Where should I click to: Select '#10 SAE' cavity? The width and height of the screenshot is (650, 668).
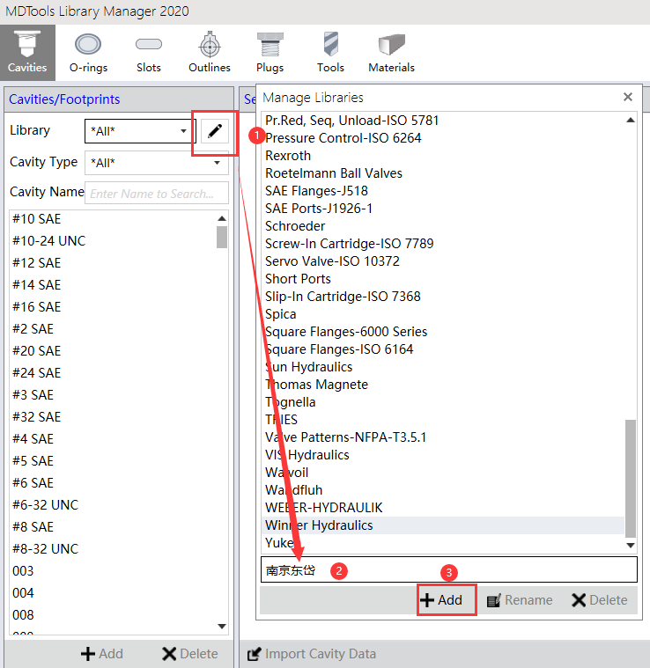point(37,218)
